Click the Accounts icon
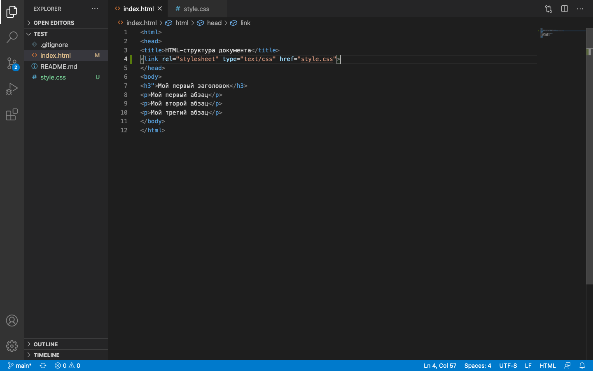Image resolution: width=593 pixels, height=371 pixels. click(12, 320)
